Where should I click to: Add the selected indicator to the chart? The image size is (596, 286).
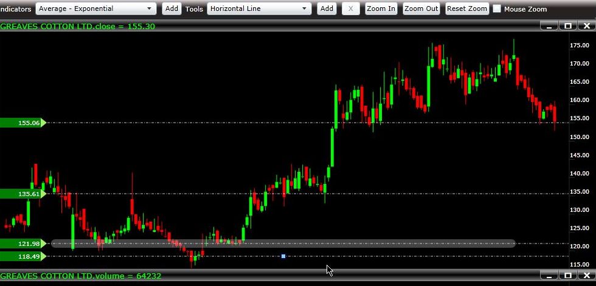point(172,9)
